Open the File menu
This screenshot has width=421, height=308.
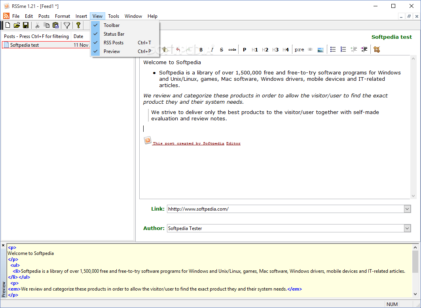click(16, 16)
